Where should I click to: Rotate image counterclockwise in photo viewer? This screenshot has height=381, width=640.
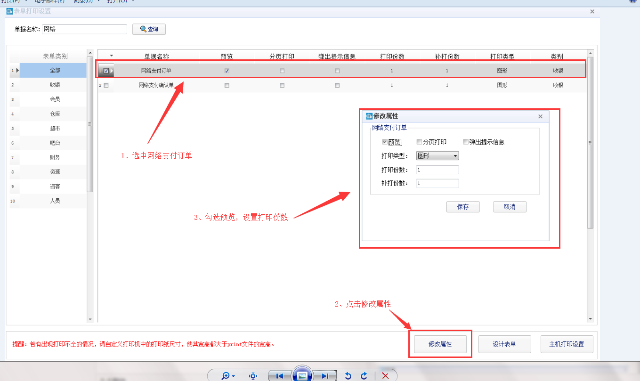click(x=348, y=376)
